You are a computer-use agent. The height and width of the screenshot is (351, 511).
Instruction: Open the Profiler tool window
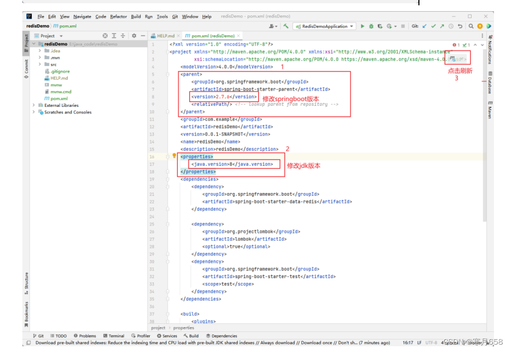tap(141, 336)
